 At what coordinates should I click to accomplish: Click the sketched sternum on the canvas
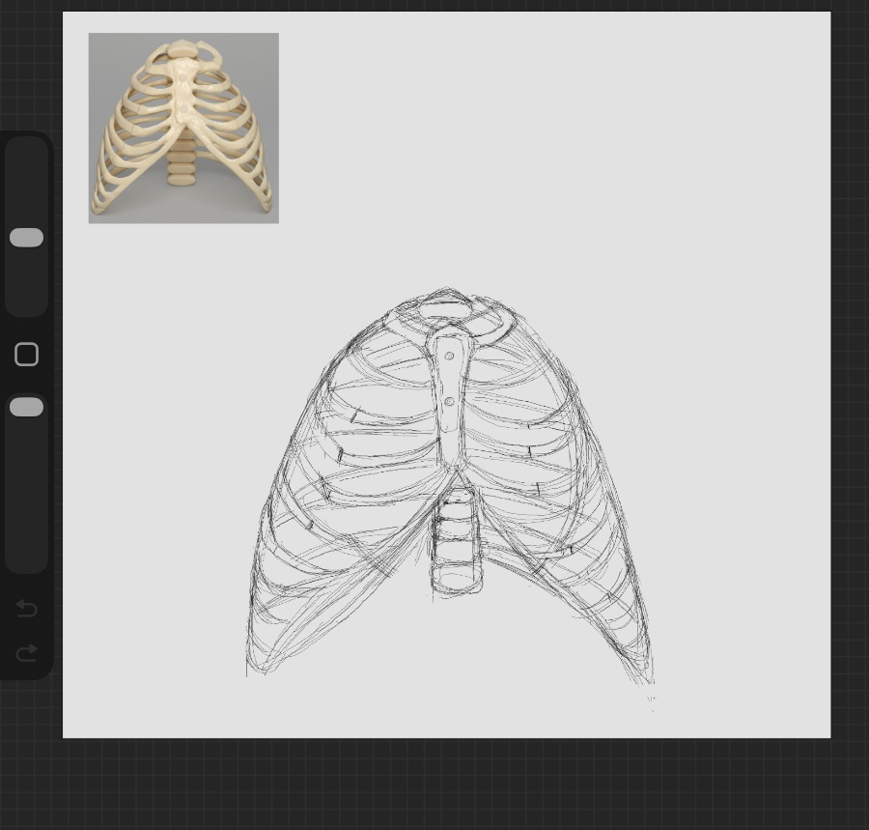(x=449, y=396)
